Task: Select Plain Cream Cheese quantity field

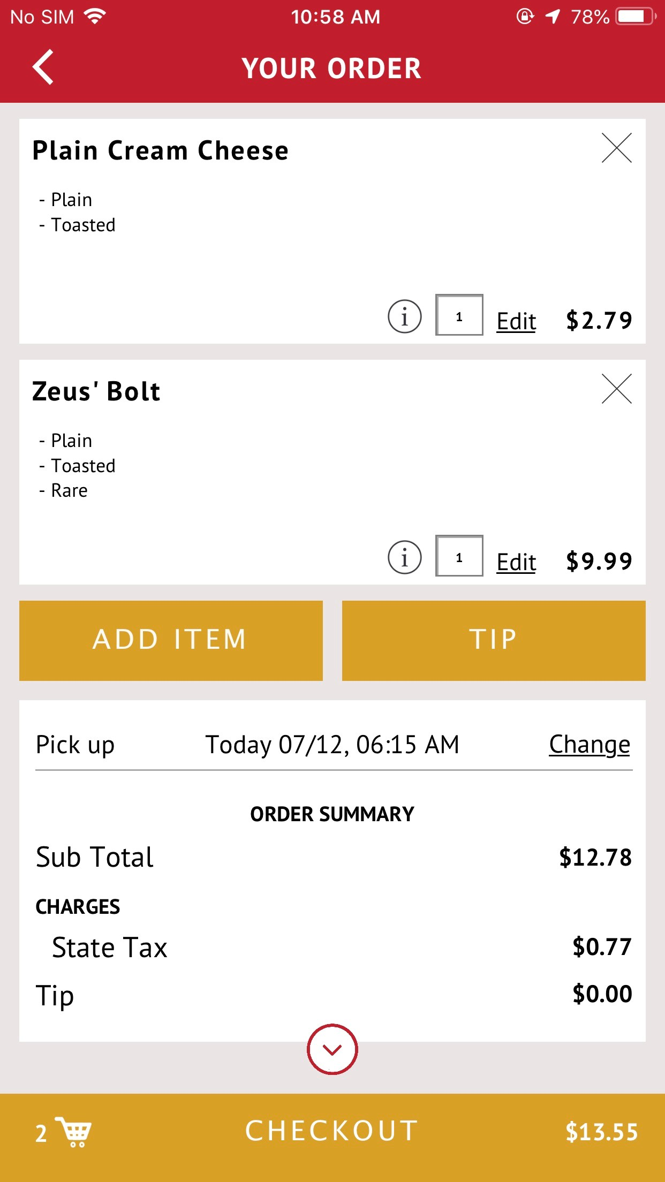Action: point(459,315)
